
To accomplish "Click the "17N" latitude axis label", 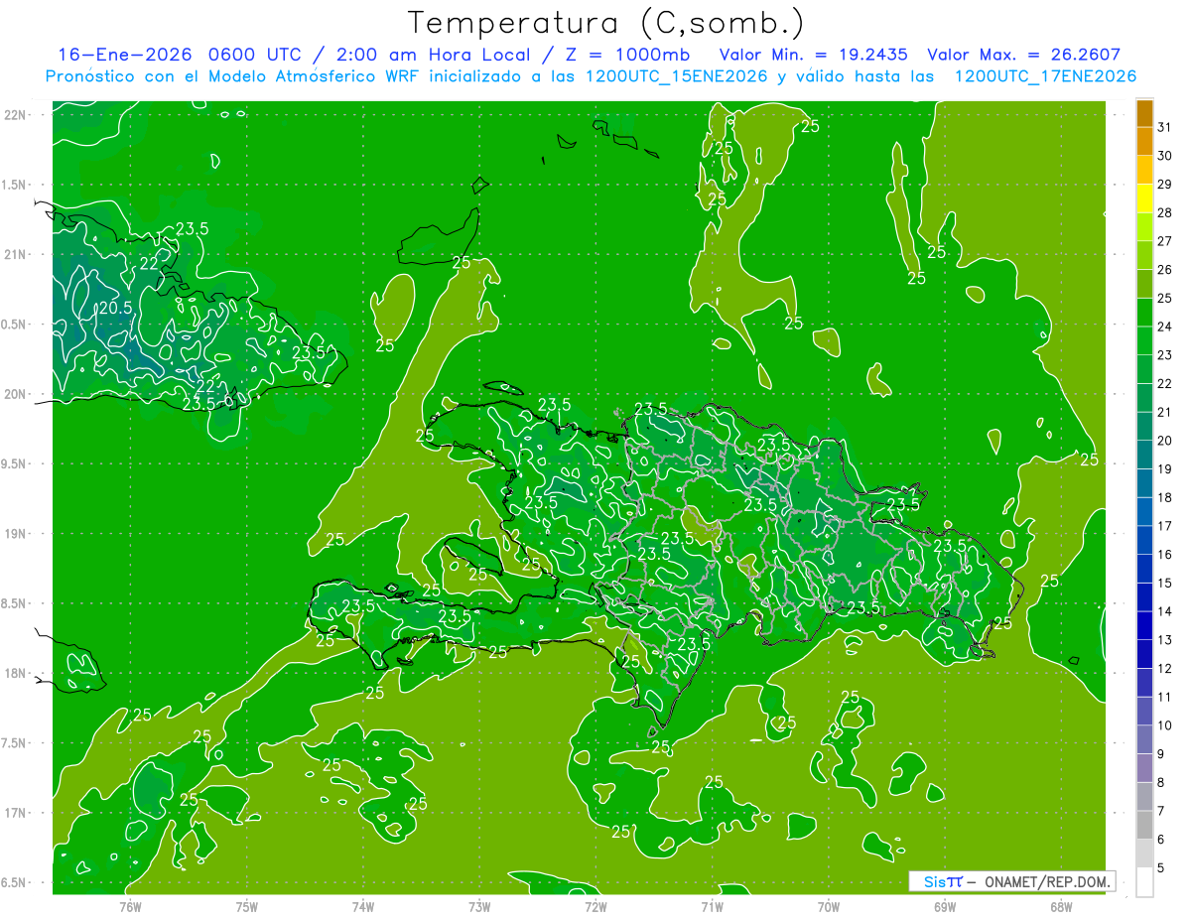I will pyautogui.click(x=16, y=813).
